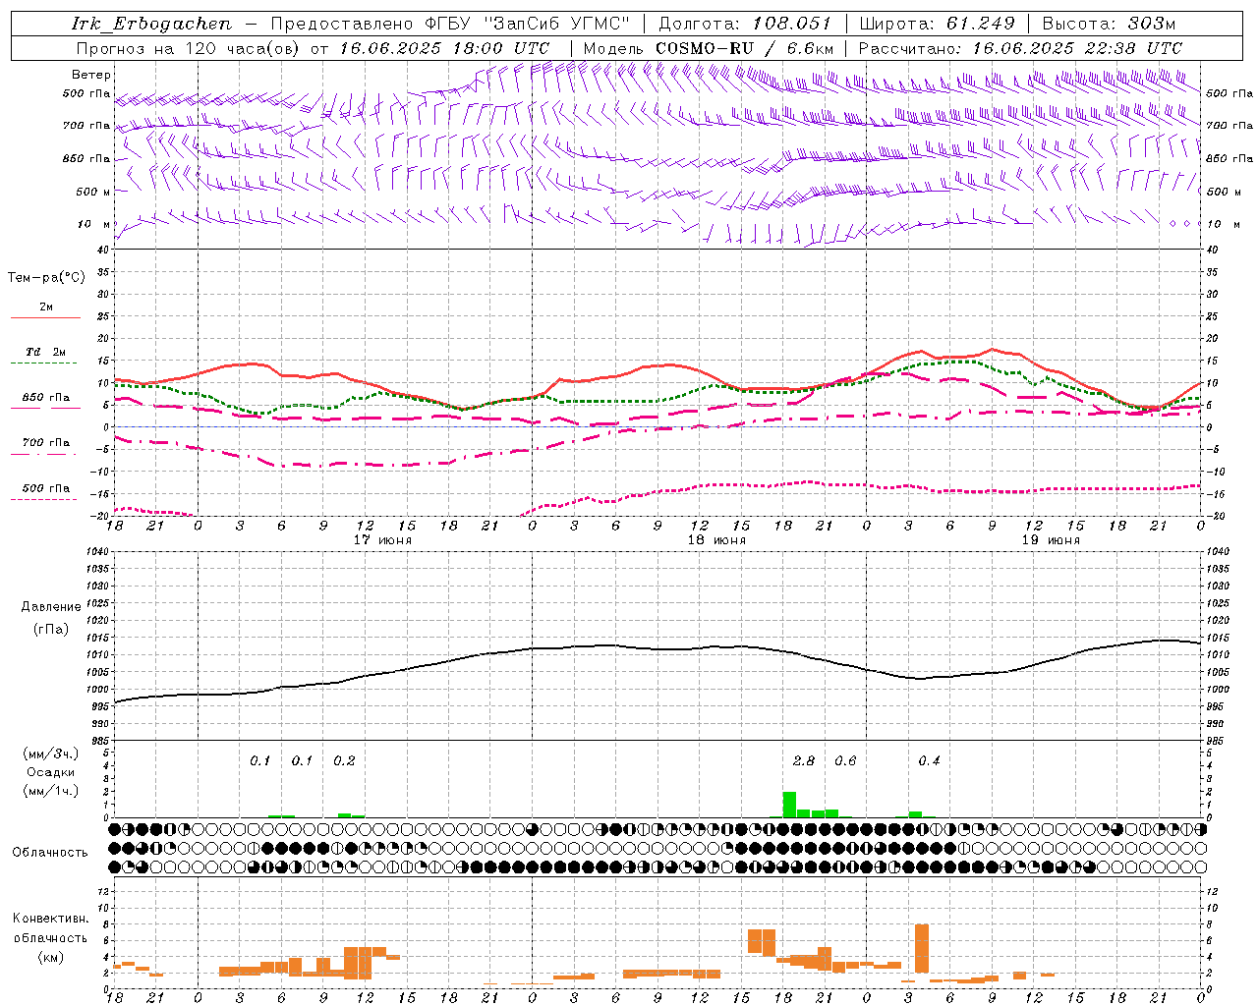Click the "Прогноз на 120 часа(ов)" text
Screen dimensions: 1258x1006
pos(189,48)
